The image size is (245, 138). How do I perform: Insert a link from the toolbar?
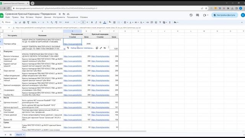147,22
